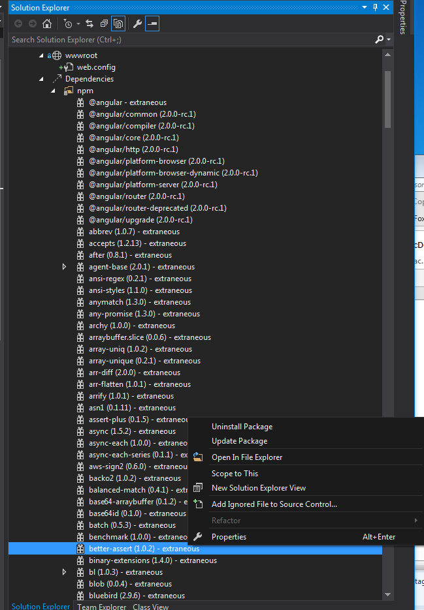The height and width of the screenshot is (610, 424).
Task: Click the tree scrollbar down arrow
Action: pyautogui.click(x=388, y=594)
